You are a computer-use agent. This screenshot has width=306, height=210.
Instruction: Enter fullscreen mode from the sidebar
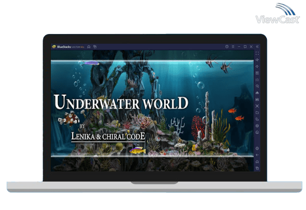257,53
